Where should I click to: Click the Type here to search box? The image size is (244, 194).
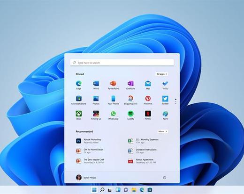pos(122,63)
